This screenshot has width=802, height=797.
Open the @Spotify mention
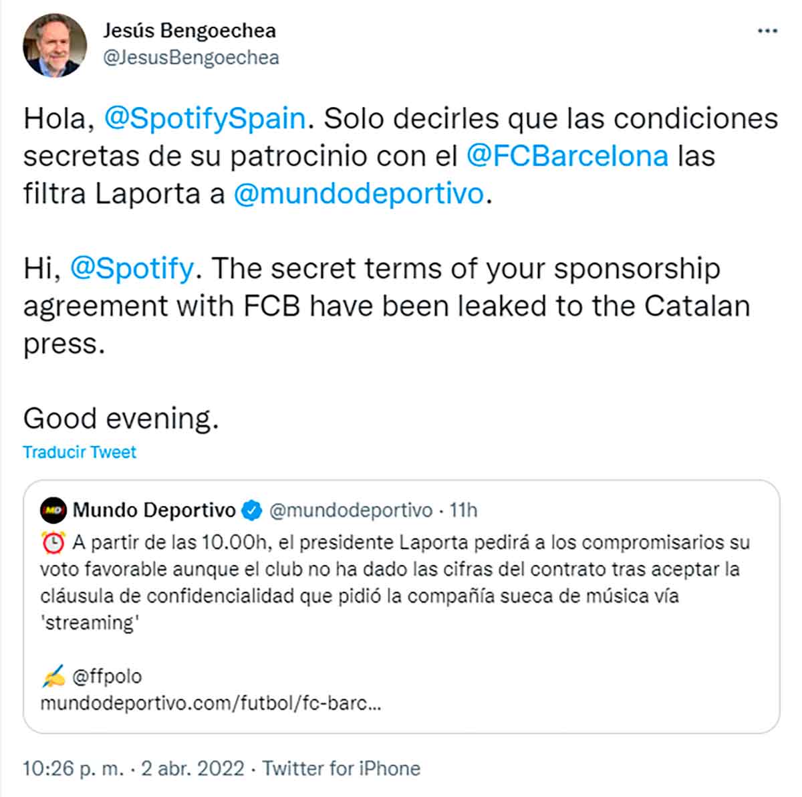pyautogui.click(x=132, y=269)
